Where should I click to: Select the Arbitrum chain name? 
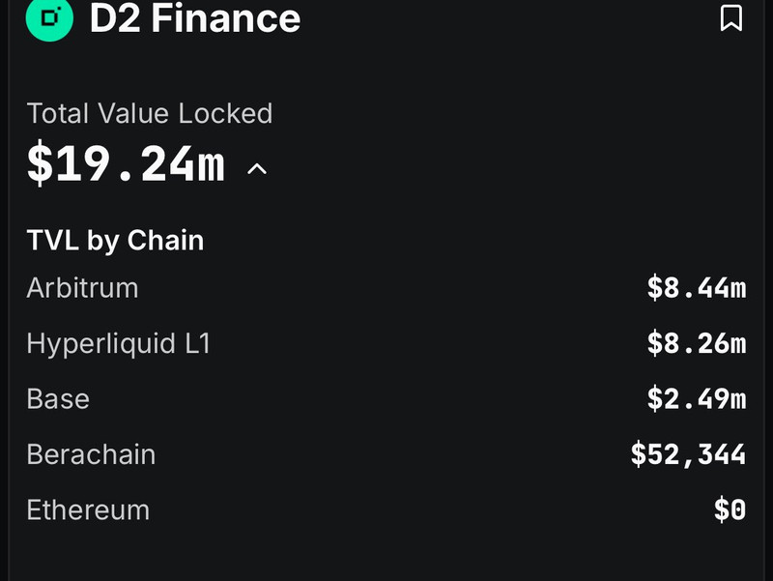click(82, 288)
